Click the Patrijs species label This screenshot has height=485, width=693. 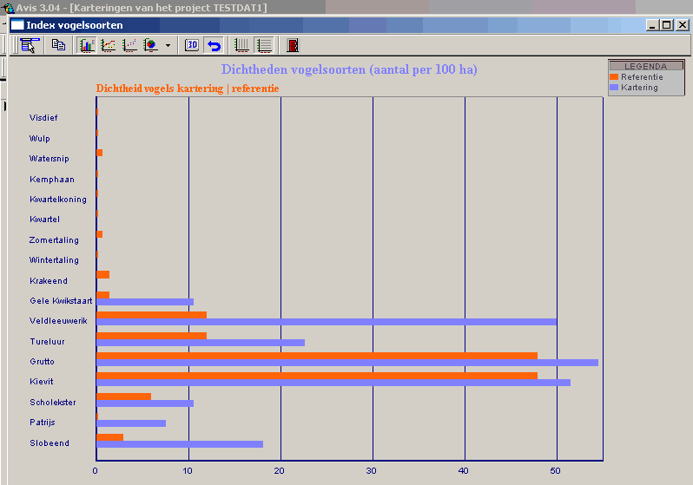(43, 423)
